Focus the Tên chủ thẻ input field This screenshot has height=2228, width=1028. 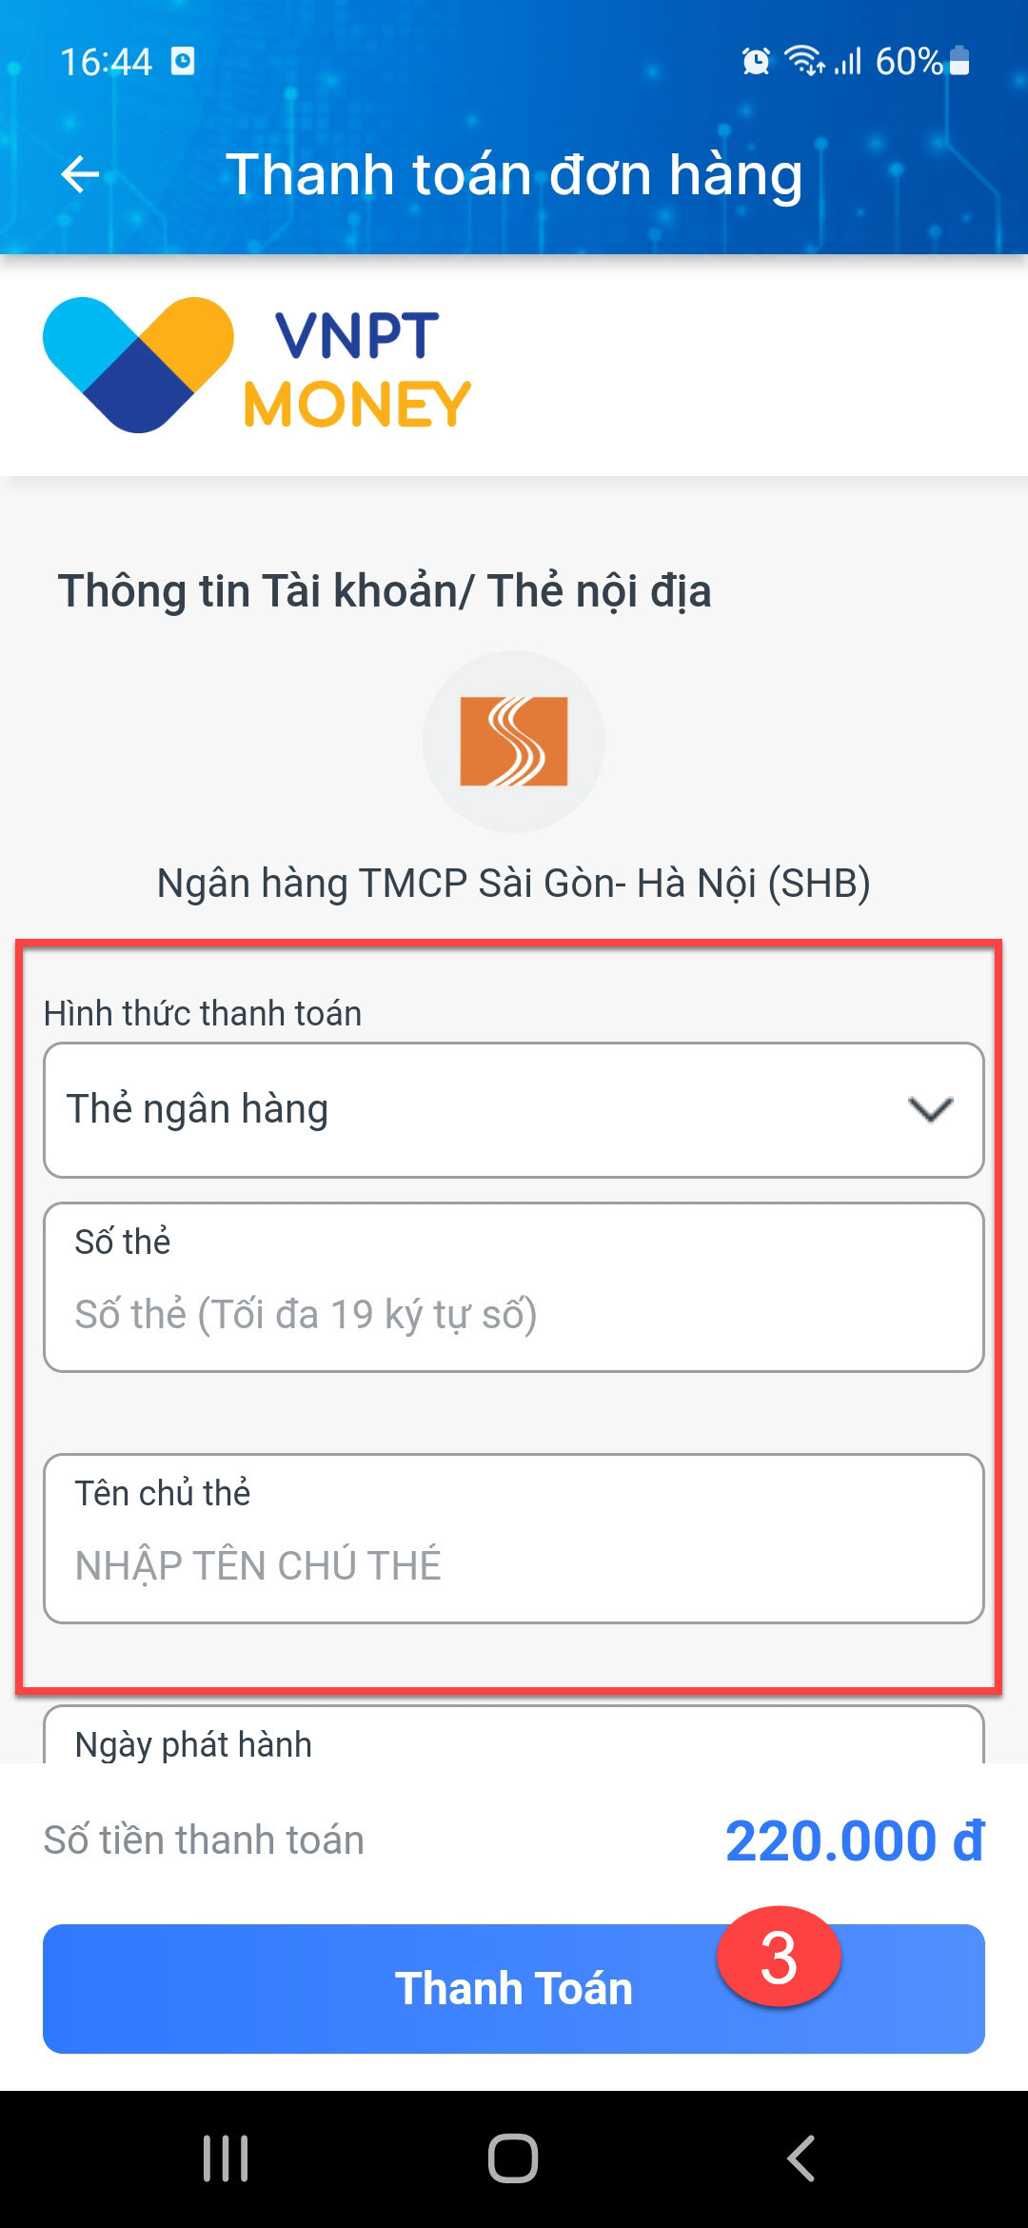pos(514,1539)
